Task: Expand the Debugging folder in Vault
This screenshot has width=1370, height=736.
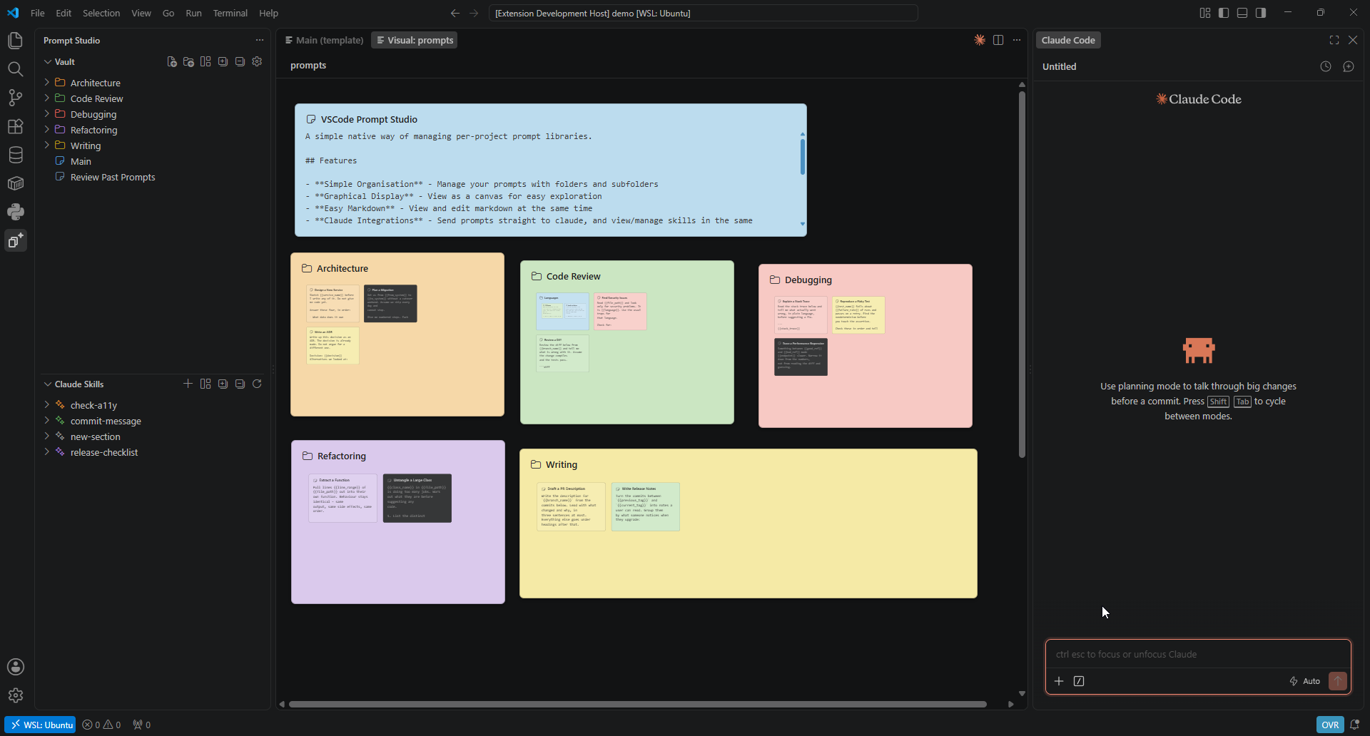Action: [x=47, y=114]
